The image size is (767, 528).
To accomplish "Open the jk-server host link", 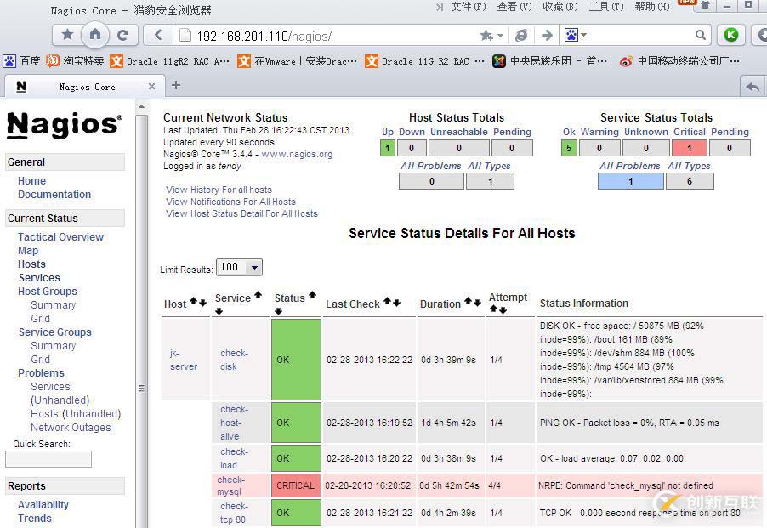I will coord(183,360).
